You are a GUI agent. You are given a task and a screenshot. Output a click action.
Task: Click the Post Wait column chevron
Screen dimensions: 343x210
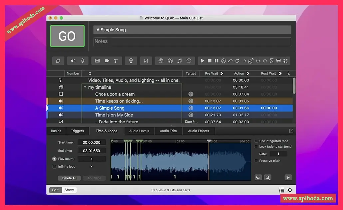[280, 73]
